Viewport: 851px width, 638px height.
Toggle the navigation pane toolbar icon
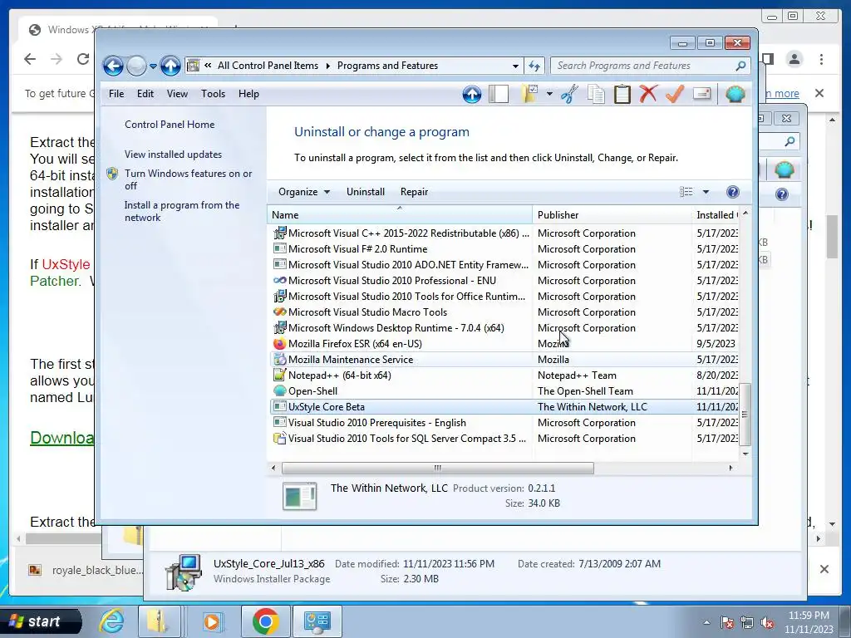click(499, 95)
